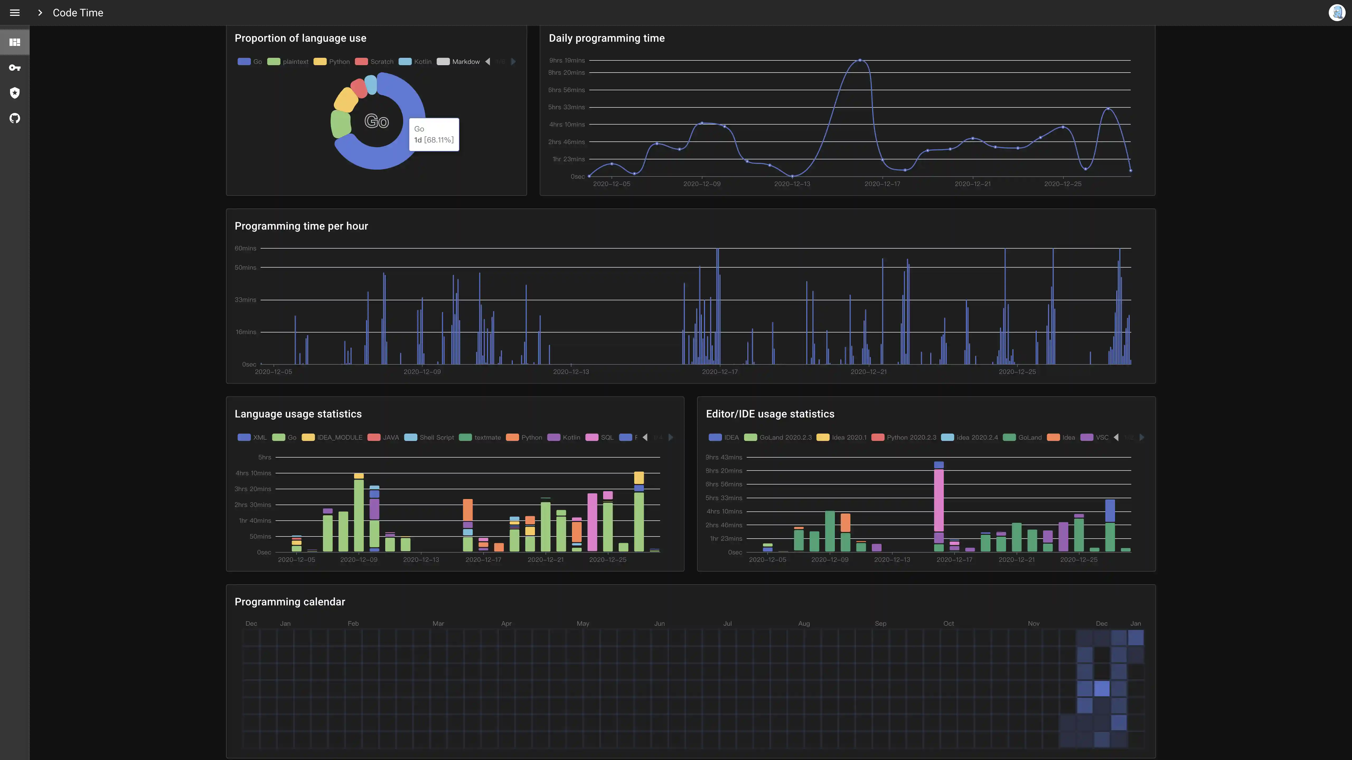The image size is (1352, 760).
Task: Toggle VSC legend in Editor/IDE statistics
Action: click(1095, 438)
